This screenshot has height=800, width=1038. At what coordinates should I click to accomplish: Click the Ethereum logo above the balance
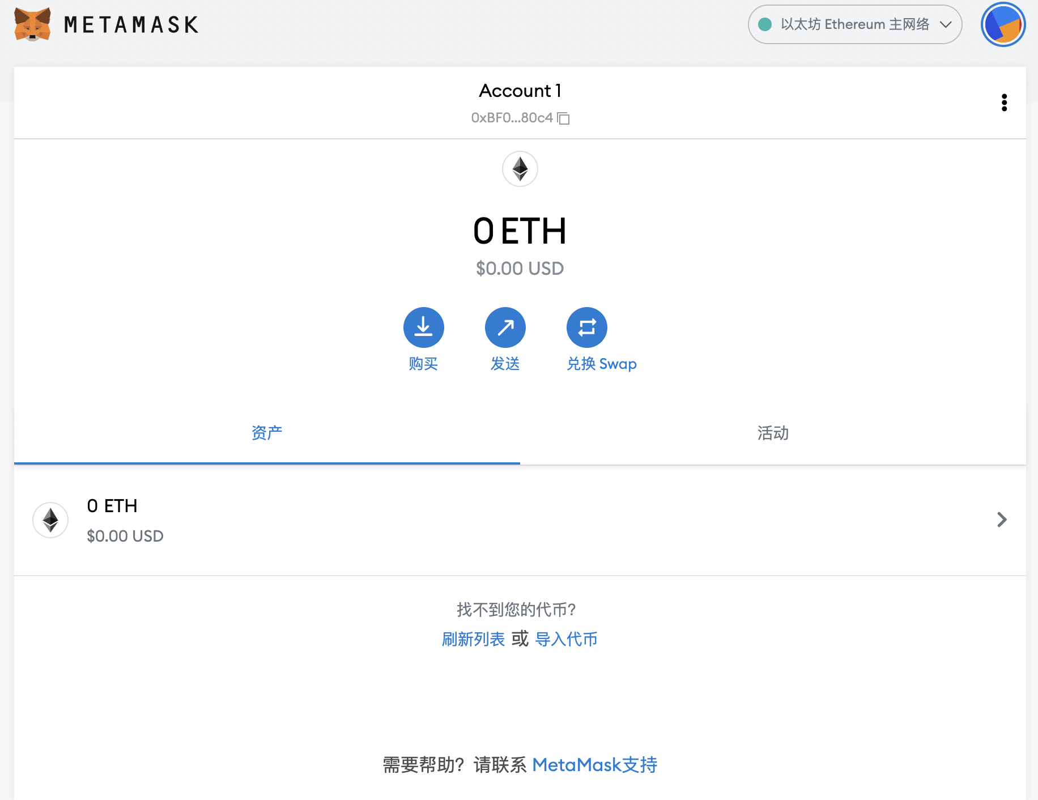click(x=520, y=169)
